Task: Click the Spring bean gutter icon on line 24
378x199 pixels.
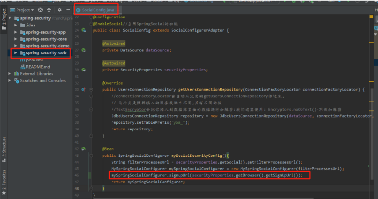Action: pyautogui.click(x=84, y=30)
